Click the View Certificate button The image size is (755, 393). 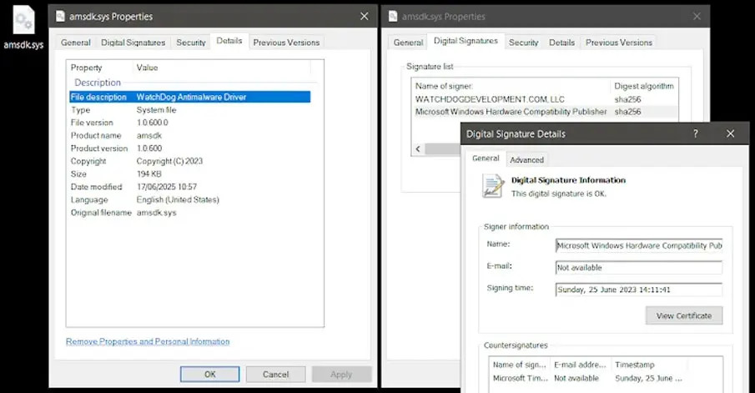tap(683, 315)
